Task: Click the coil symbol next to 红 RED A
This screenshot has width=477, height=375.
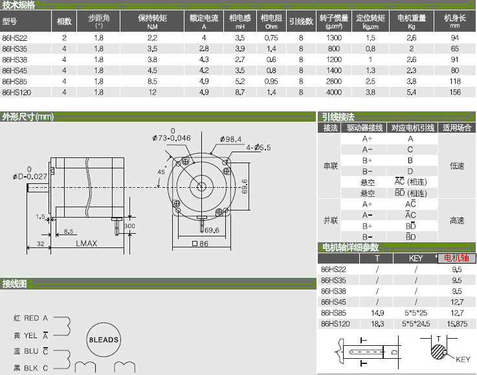Action: pos(62,326)
